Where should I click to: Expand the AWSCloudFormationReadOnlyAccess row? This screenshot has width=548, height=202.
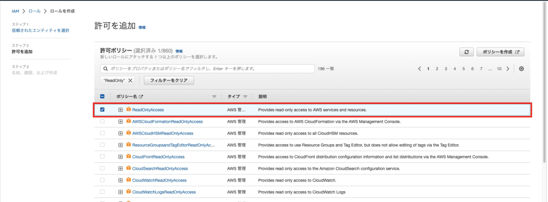click(121, 121)
